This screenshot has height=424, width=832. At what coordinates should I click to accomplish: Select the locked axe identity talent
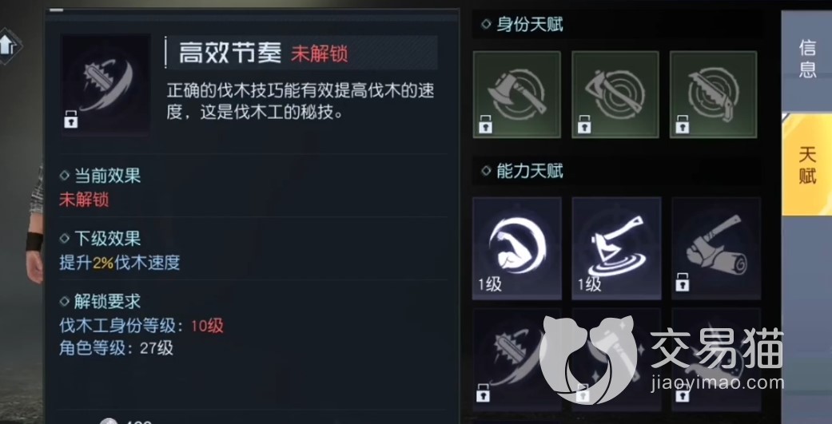pyautogui.click(x=517, y=94)
